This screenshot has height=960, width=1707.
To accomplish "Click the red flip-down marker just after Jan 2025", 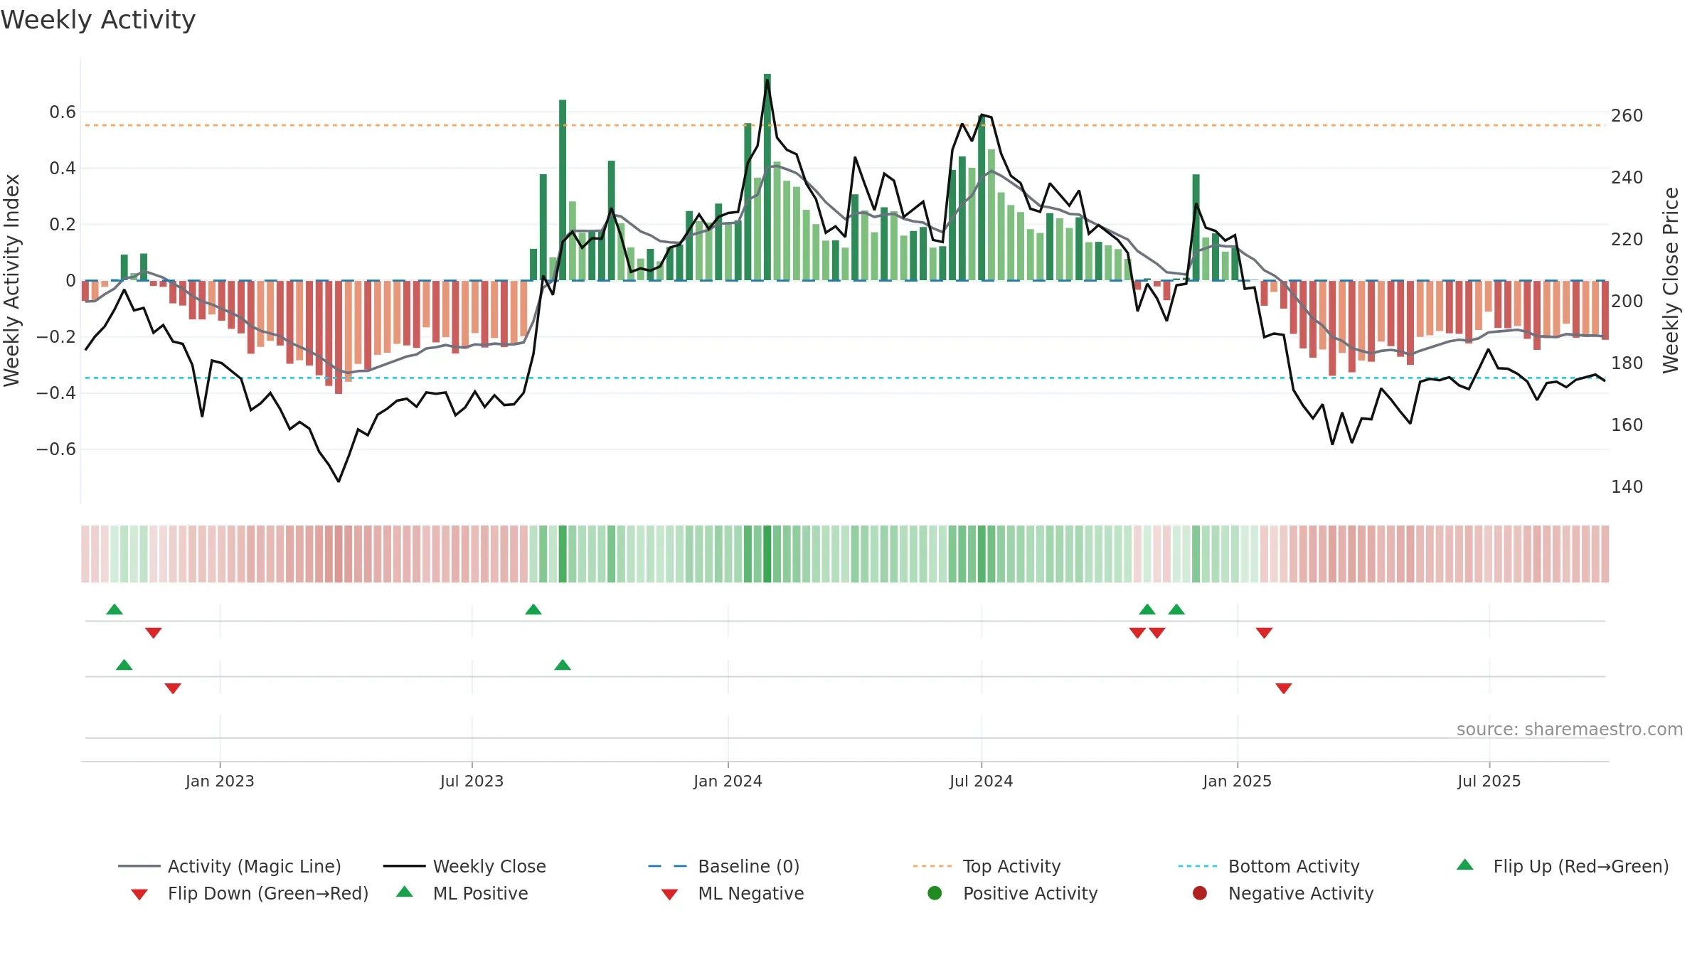I will point(1264,633).
